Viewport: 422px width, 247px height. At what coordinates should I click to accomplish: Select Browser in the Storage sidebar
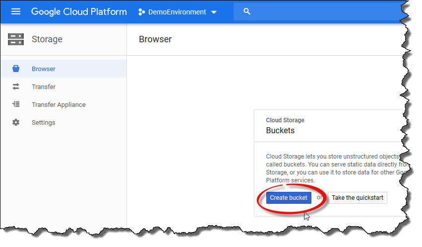point(44,69)
